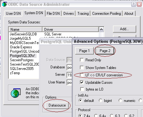Select Protocol 6.4+ radio button

tap(96, 115)
